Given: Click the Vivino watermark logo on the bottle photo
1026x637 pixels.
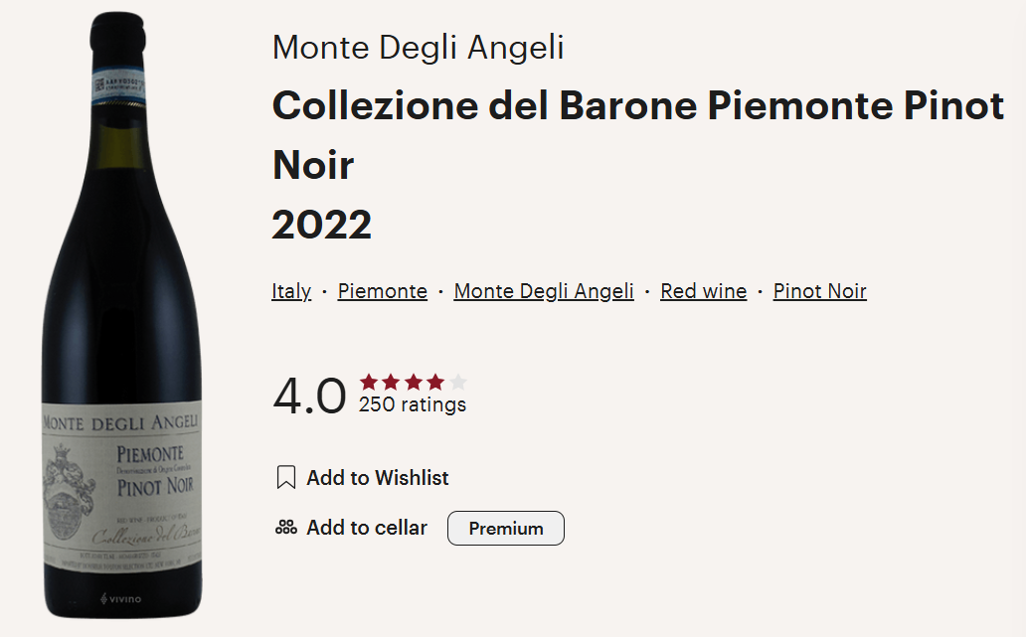Looking at the screenshot, I should [x=121, y=599].
